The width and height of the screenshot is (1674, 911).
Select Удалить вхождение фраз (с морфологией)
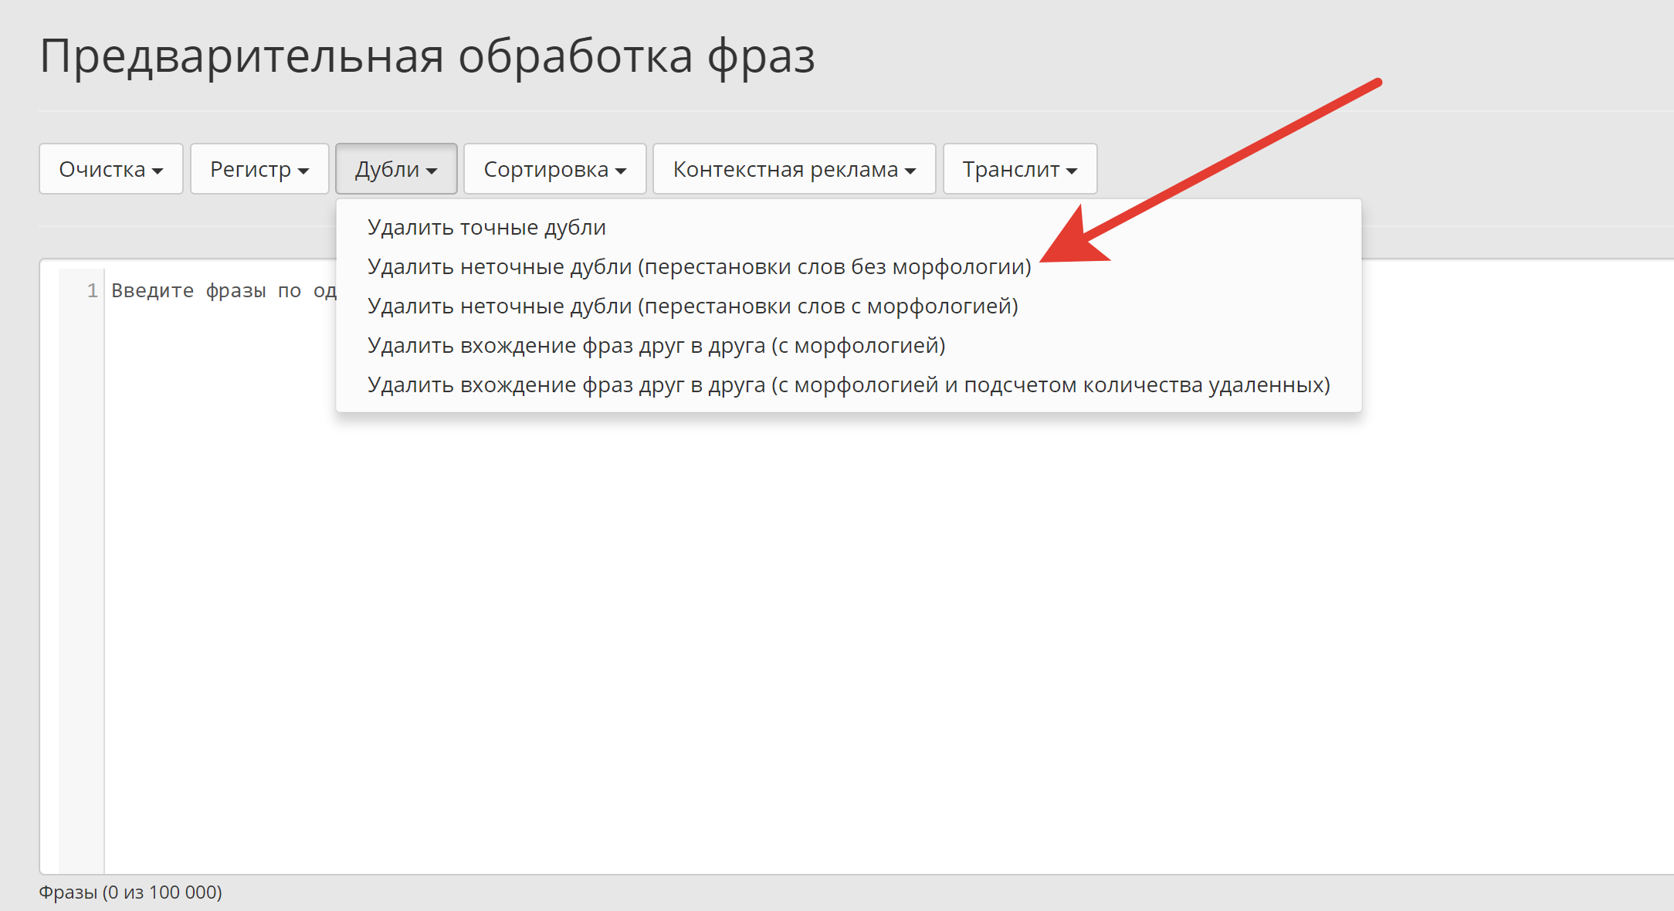(656, 346)
